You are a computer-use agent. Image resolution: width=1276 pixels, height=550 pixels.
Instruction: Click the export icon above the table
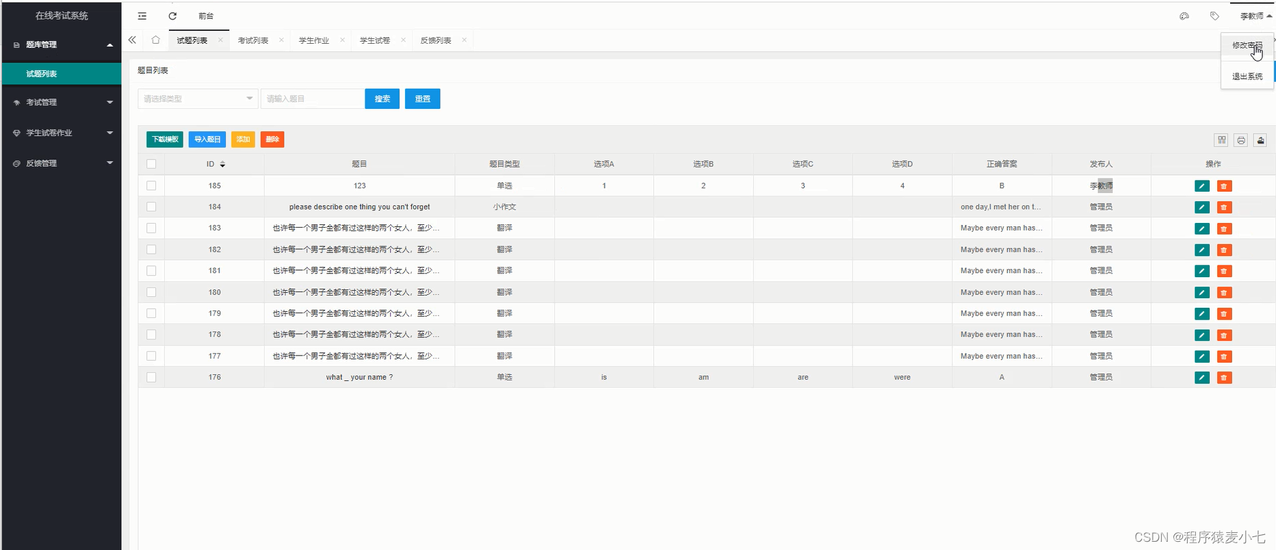[1261, 140]
